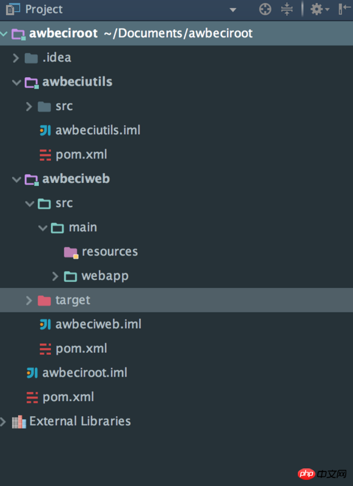
Task: Open the settings gear menu
Action: point(320,9)
